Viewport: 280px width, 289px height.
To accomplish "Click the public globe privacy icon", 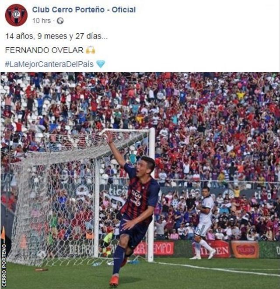I will pos(60,21).
